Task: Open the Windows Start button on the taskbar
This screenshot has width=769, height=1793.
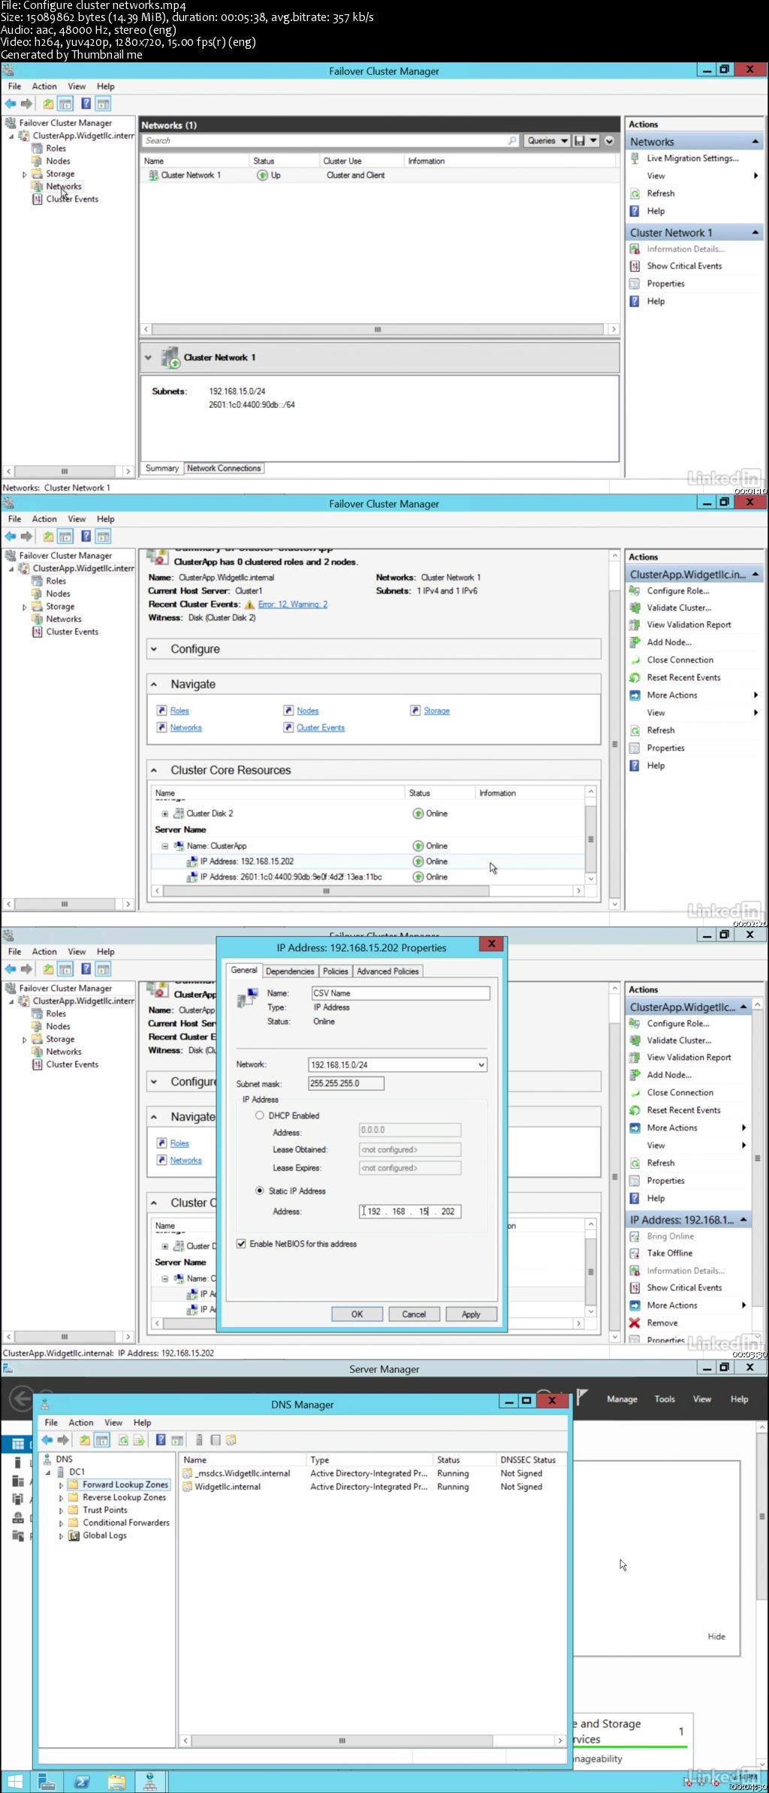Action: pos(14,1781)
